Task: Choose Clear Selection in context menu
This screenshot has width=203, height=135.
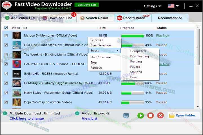Action: click(104, 45)
